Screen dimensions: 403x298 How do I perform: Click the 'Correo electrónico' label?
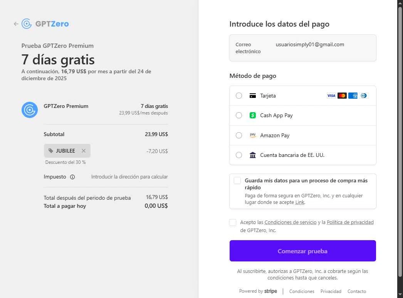[x=248, y=48]
